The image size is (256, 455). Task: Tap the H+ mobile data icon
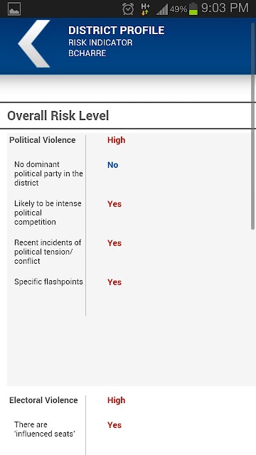145,9
